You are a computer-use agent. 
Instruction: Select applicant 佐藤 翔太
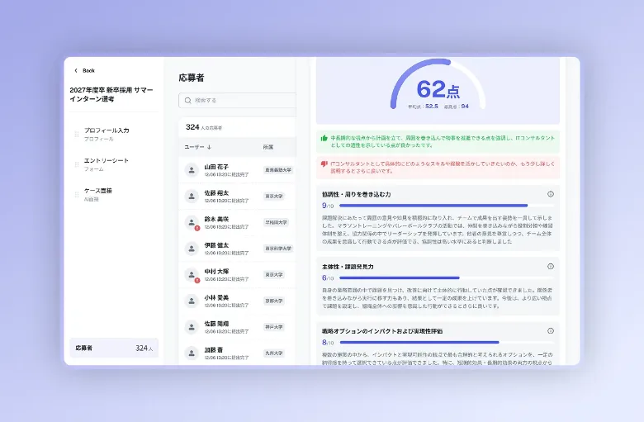[238, 197]
